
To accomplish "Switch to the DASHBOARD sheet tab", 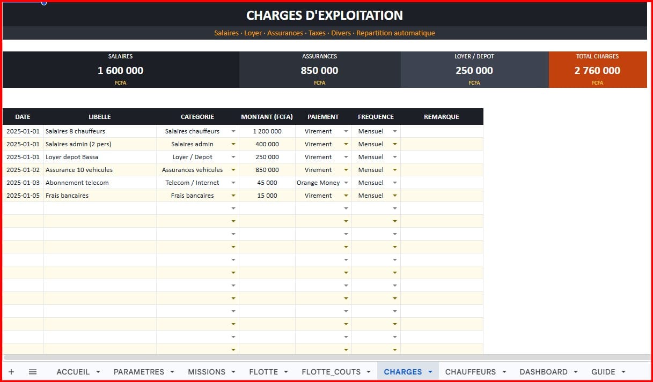I will [544, 372].
